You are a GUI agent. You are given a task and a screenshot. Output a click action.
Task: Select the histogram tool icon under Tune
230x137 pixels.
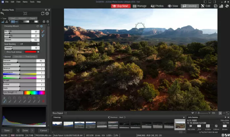pyautogui.click(x=3, y=22)
